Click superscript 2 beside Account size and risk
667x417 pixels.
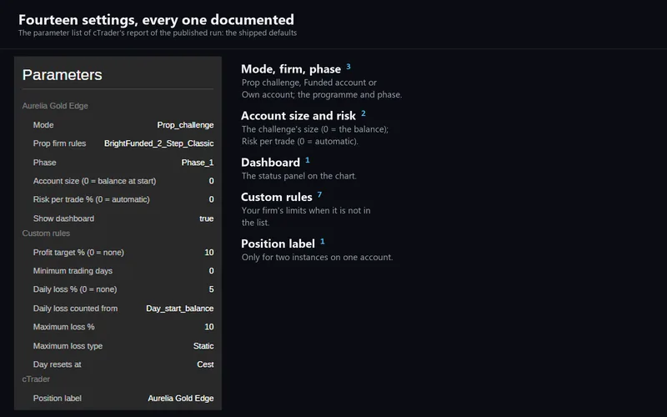click(364, 113)
